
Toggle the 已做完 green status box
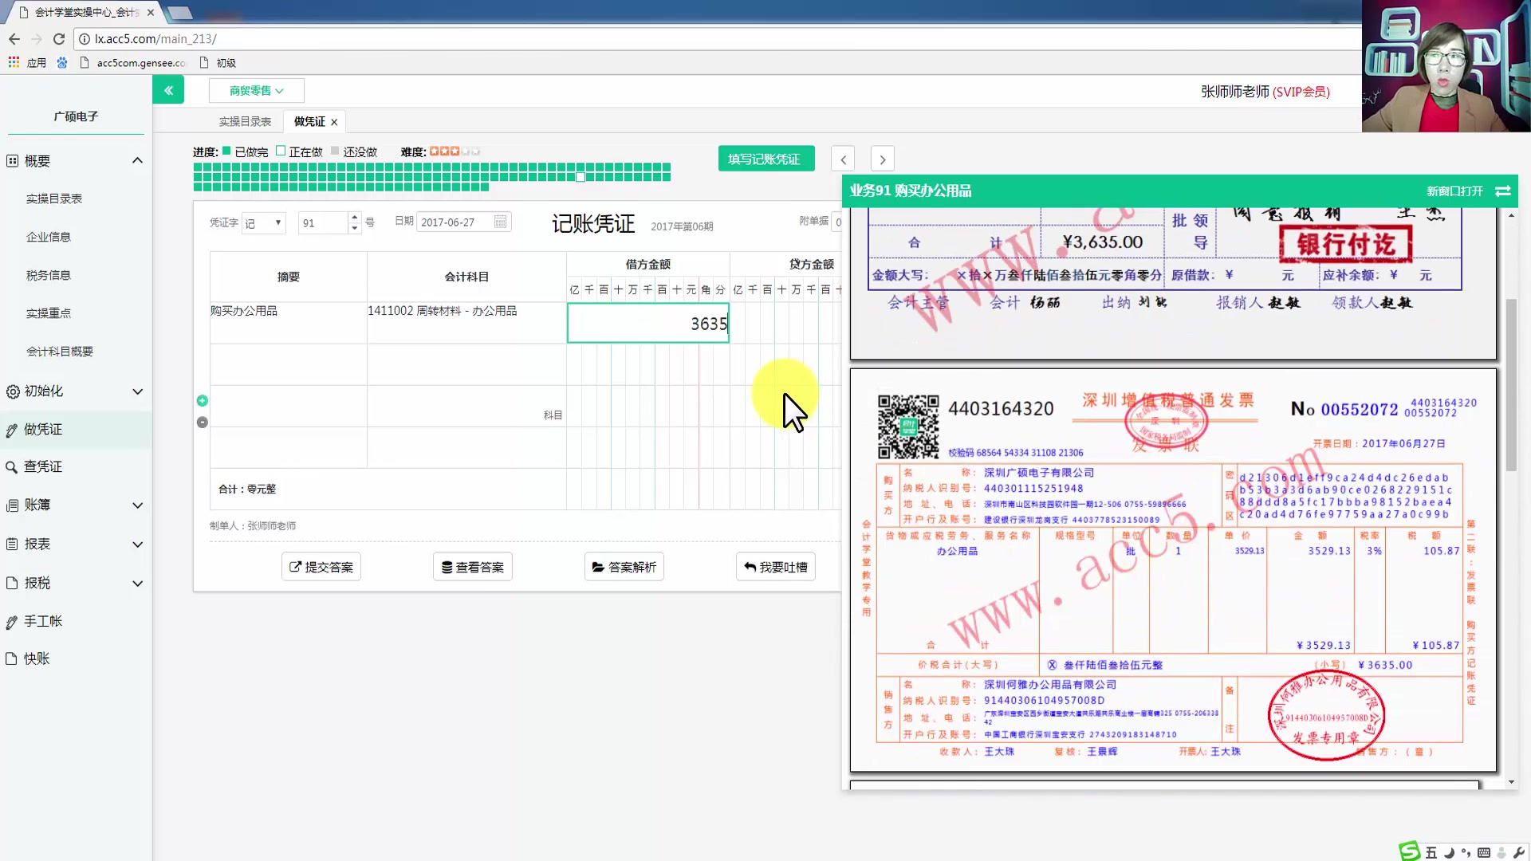click(x=226, y=151)
